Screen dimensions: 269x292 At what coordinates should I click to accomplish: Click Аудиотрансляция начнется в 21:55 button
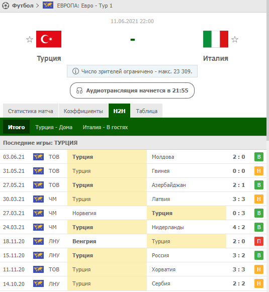click(132, 90)
